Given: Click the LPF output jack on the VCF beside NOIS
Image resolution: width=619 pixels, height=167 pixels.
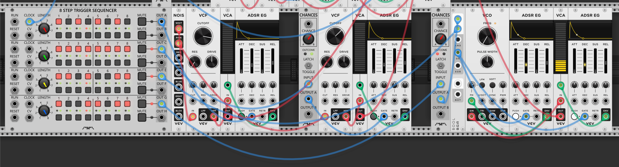Looking at the screenshot, I should 203,116.
